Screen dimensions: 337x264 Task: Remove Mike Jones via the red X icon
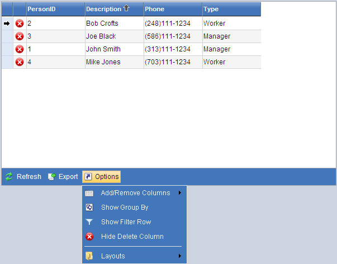pyautogui.click(x=20, y=62)
